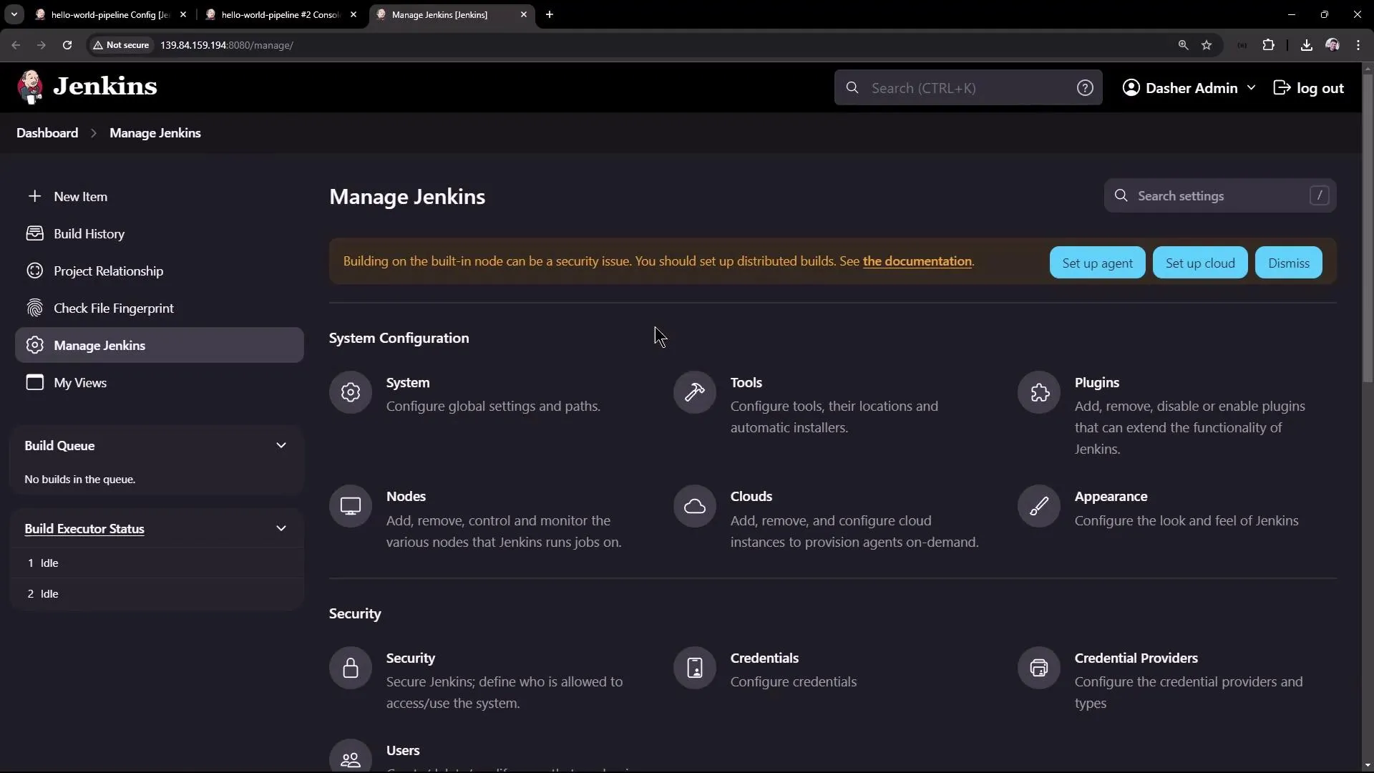Open the Plugins puzzle-piece icon
The width and height of the screenshot is (1374, 773).
[x=1039, y=392]
